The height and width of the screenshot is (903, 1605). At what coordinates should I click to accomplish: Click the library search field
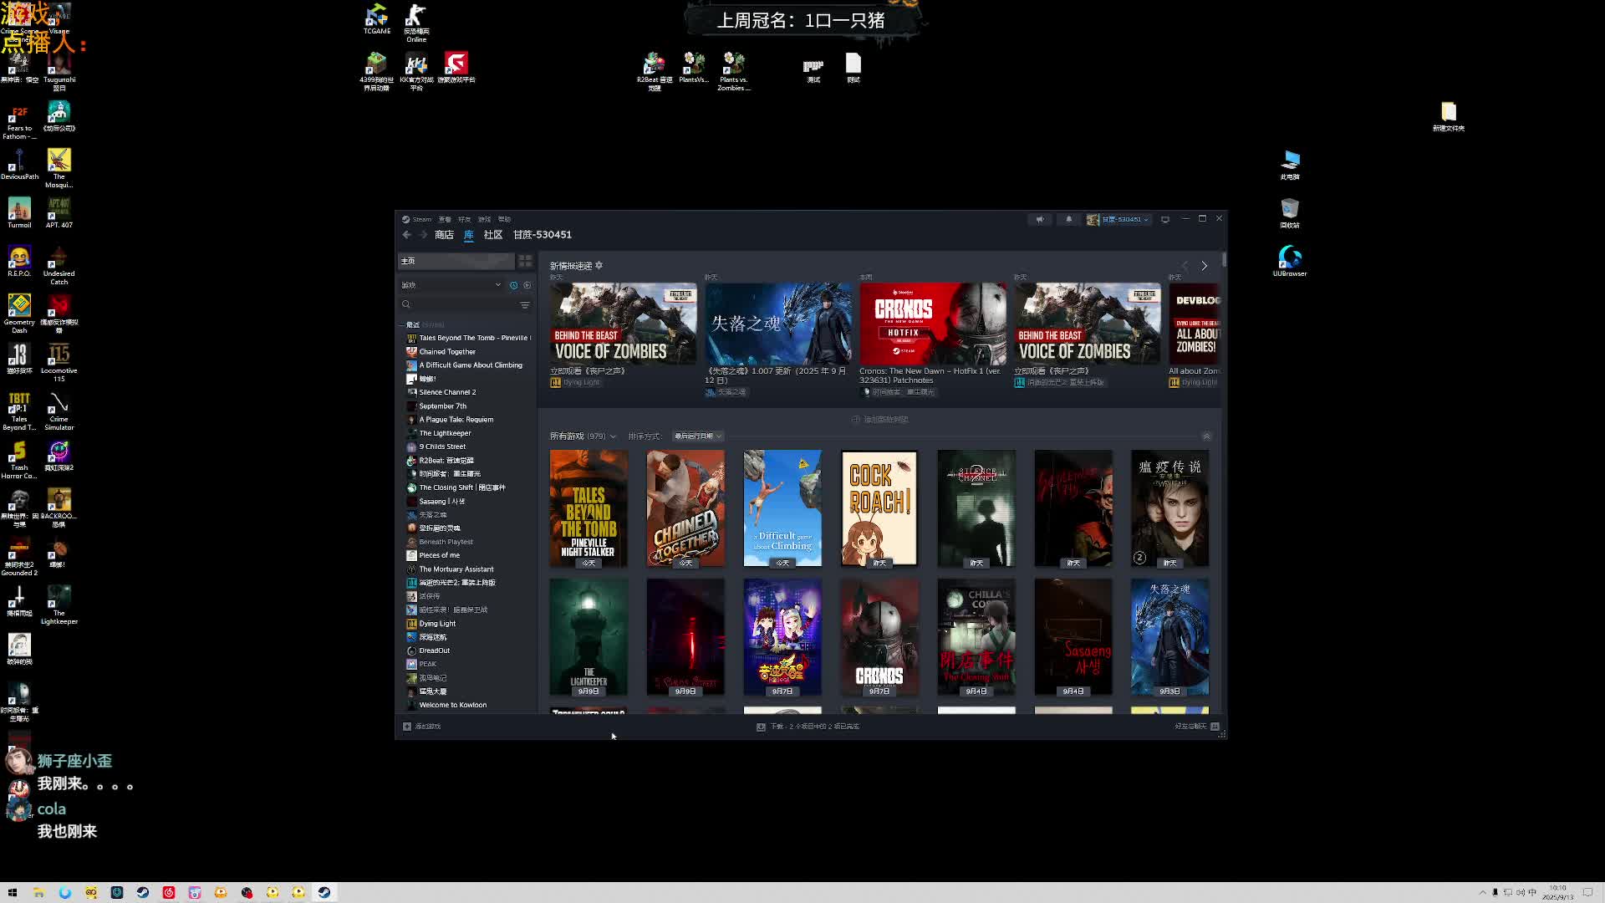pyautogui.click(x=458, y=305)
